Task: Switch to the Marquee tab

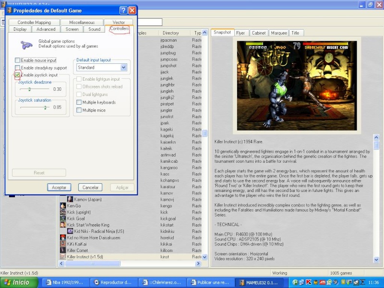Action: (279, 33)
